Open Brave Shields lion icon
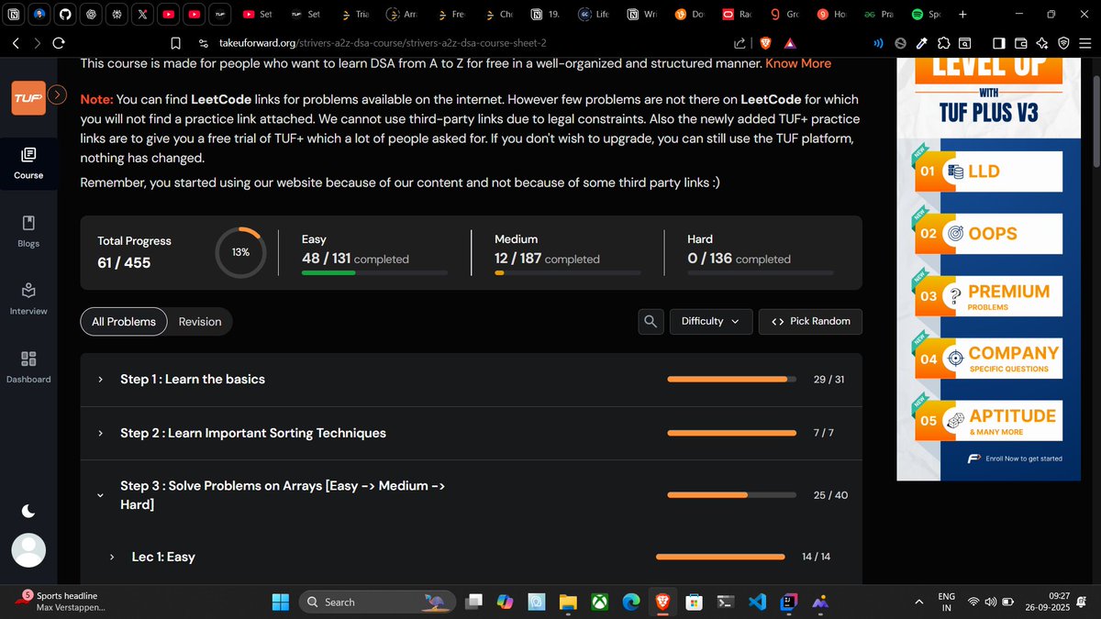The image size is (1101, 619). [765, 43]
